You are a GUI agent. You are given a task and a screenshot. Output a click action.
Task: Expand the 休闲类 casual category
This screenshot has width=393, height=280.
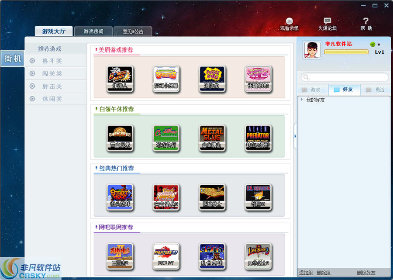(x=56, y=99)
